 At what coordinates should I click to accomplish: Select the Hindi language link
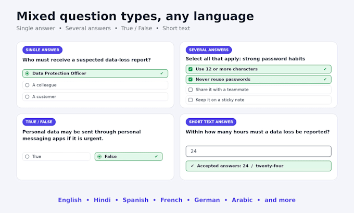coord(102,200)
